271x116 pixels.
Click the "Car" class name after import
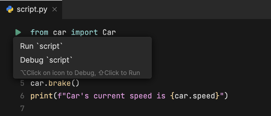coord(109,32)
